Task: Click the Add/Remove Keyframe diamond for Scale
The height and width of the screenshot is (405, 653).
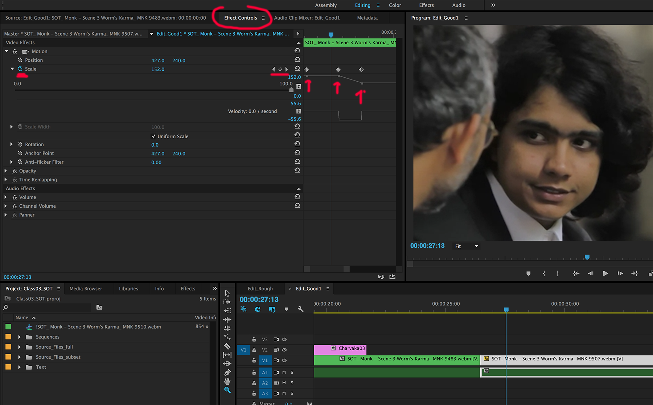Action: 280,69
